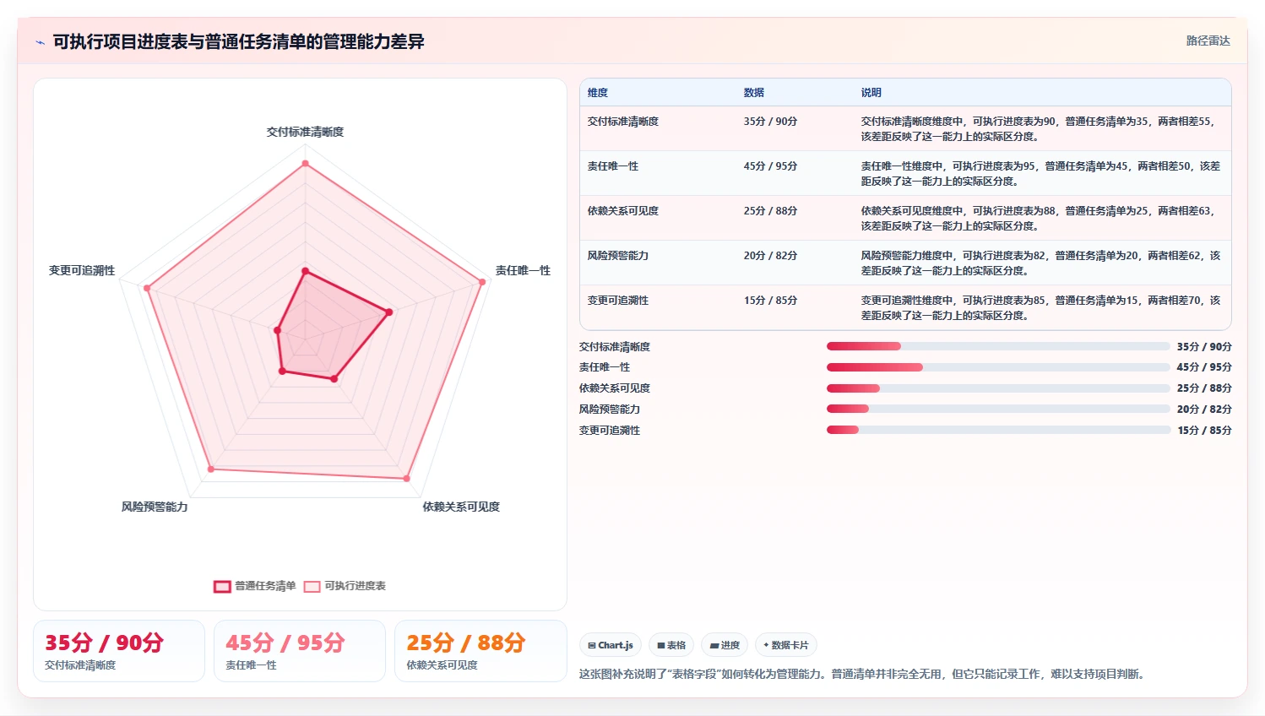This screenshot has height=716, width=1265.
Task: Click inner dark point on 变更可追溯性 axis
Action: click(x=277, y=330)
